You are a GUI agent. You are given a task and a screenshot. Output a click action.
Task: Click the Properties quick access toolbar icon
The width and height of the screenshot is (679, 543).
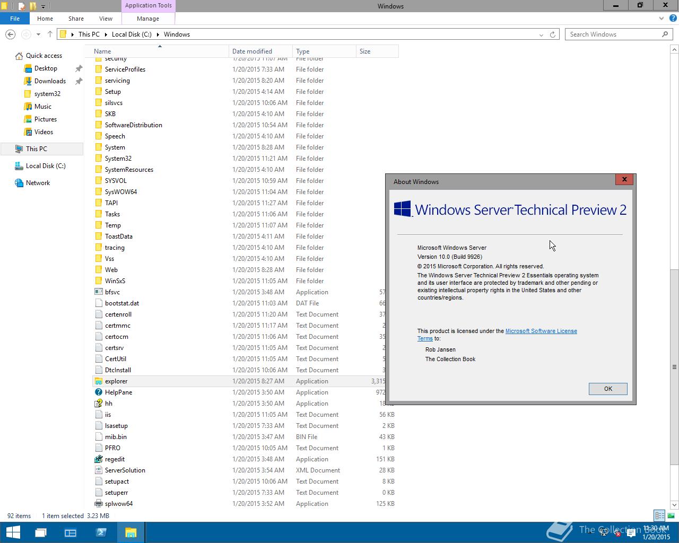[22, 6]
